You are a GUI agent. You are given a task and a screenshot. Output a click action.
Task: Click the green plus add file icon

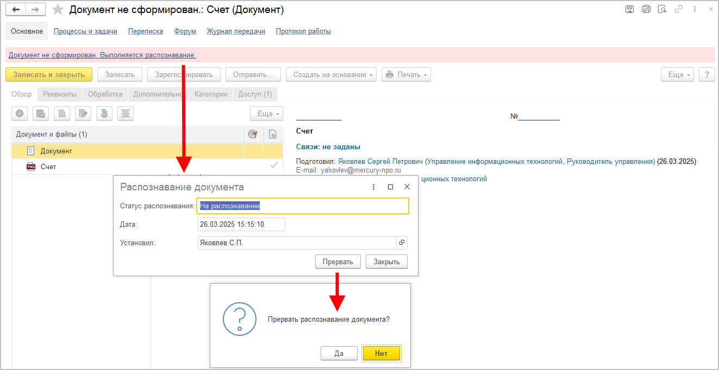click(x=20, y=113)
